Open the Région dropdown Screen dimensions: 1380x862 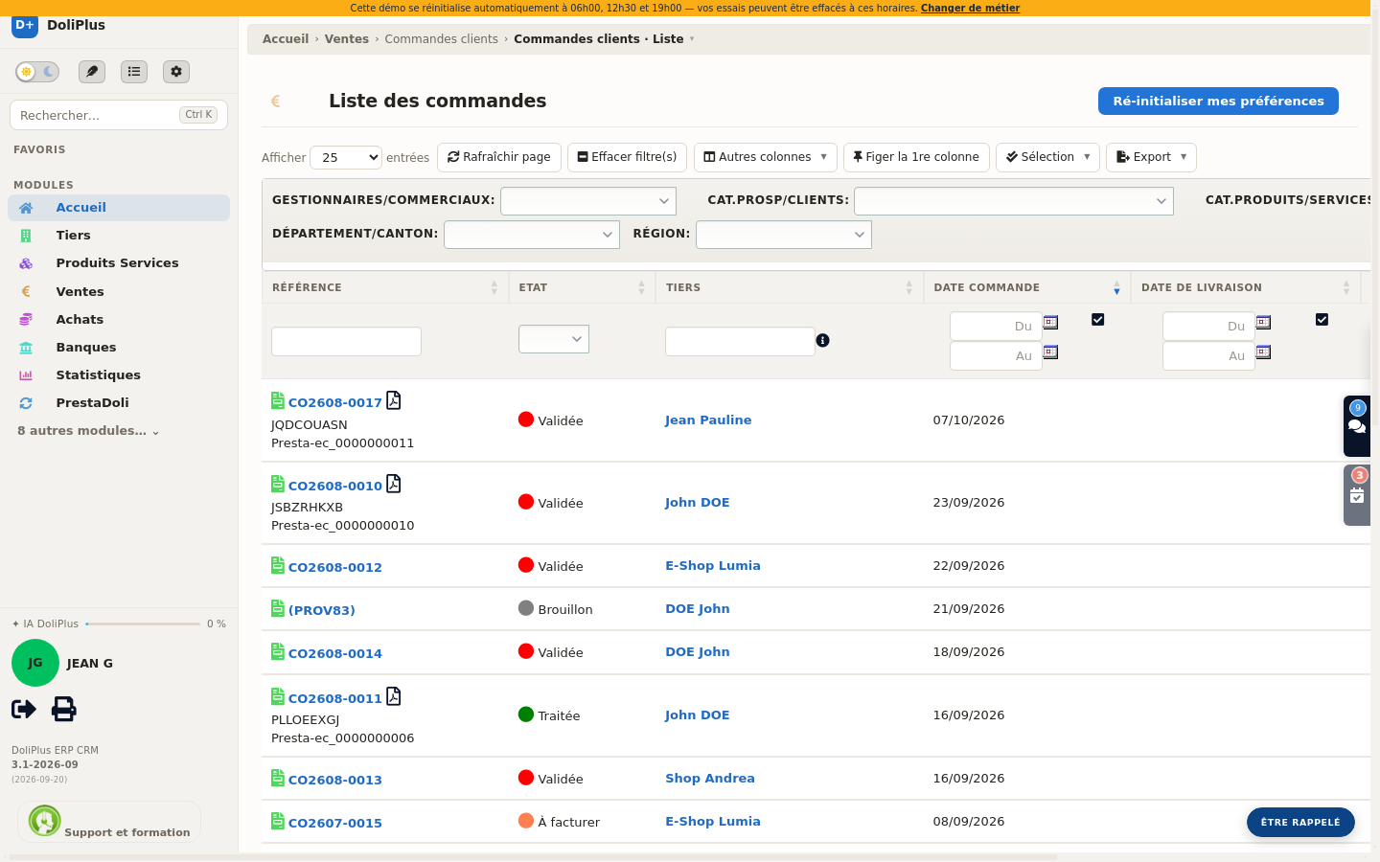click(x=784, y=235)
